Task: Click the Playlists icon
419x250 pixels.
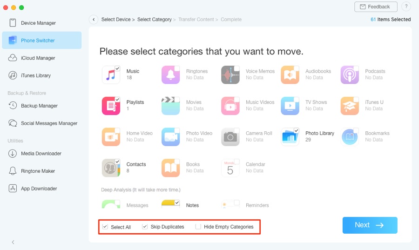Action: coord(111,106)
